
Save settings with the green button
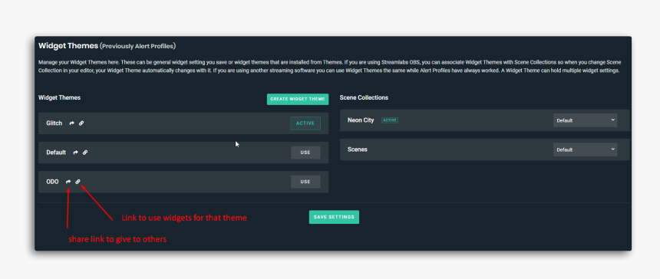334,217
